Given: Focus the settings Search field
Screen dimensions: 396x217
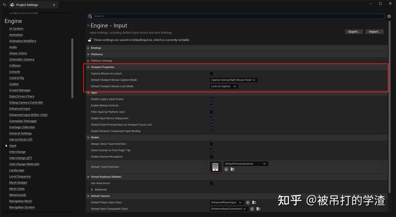Looking at the screenshot, I should coord(237,16).
